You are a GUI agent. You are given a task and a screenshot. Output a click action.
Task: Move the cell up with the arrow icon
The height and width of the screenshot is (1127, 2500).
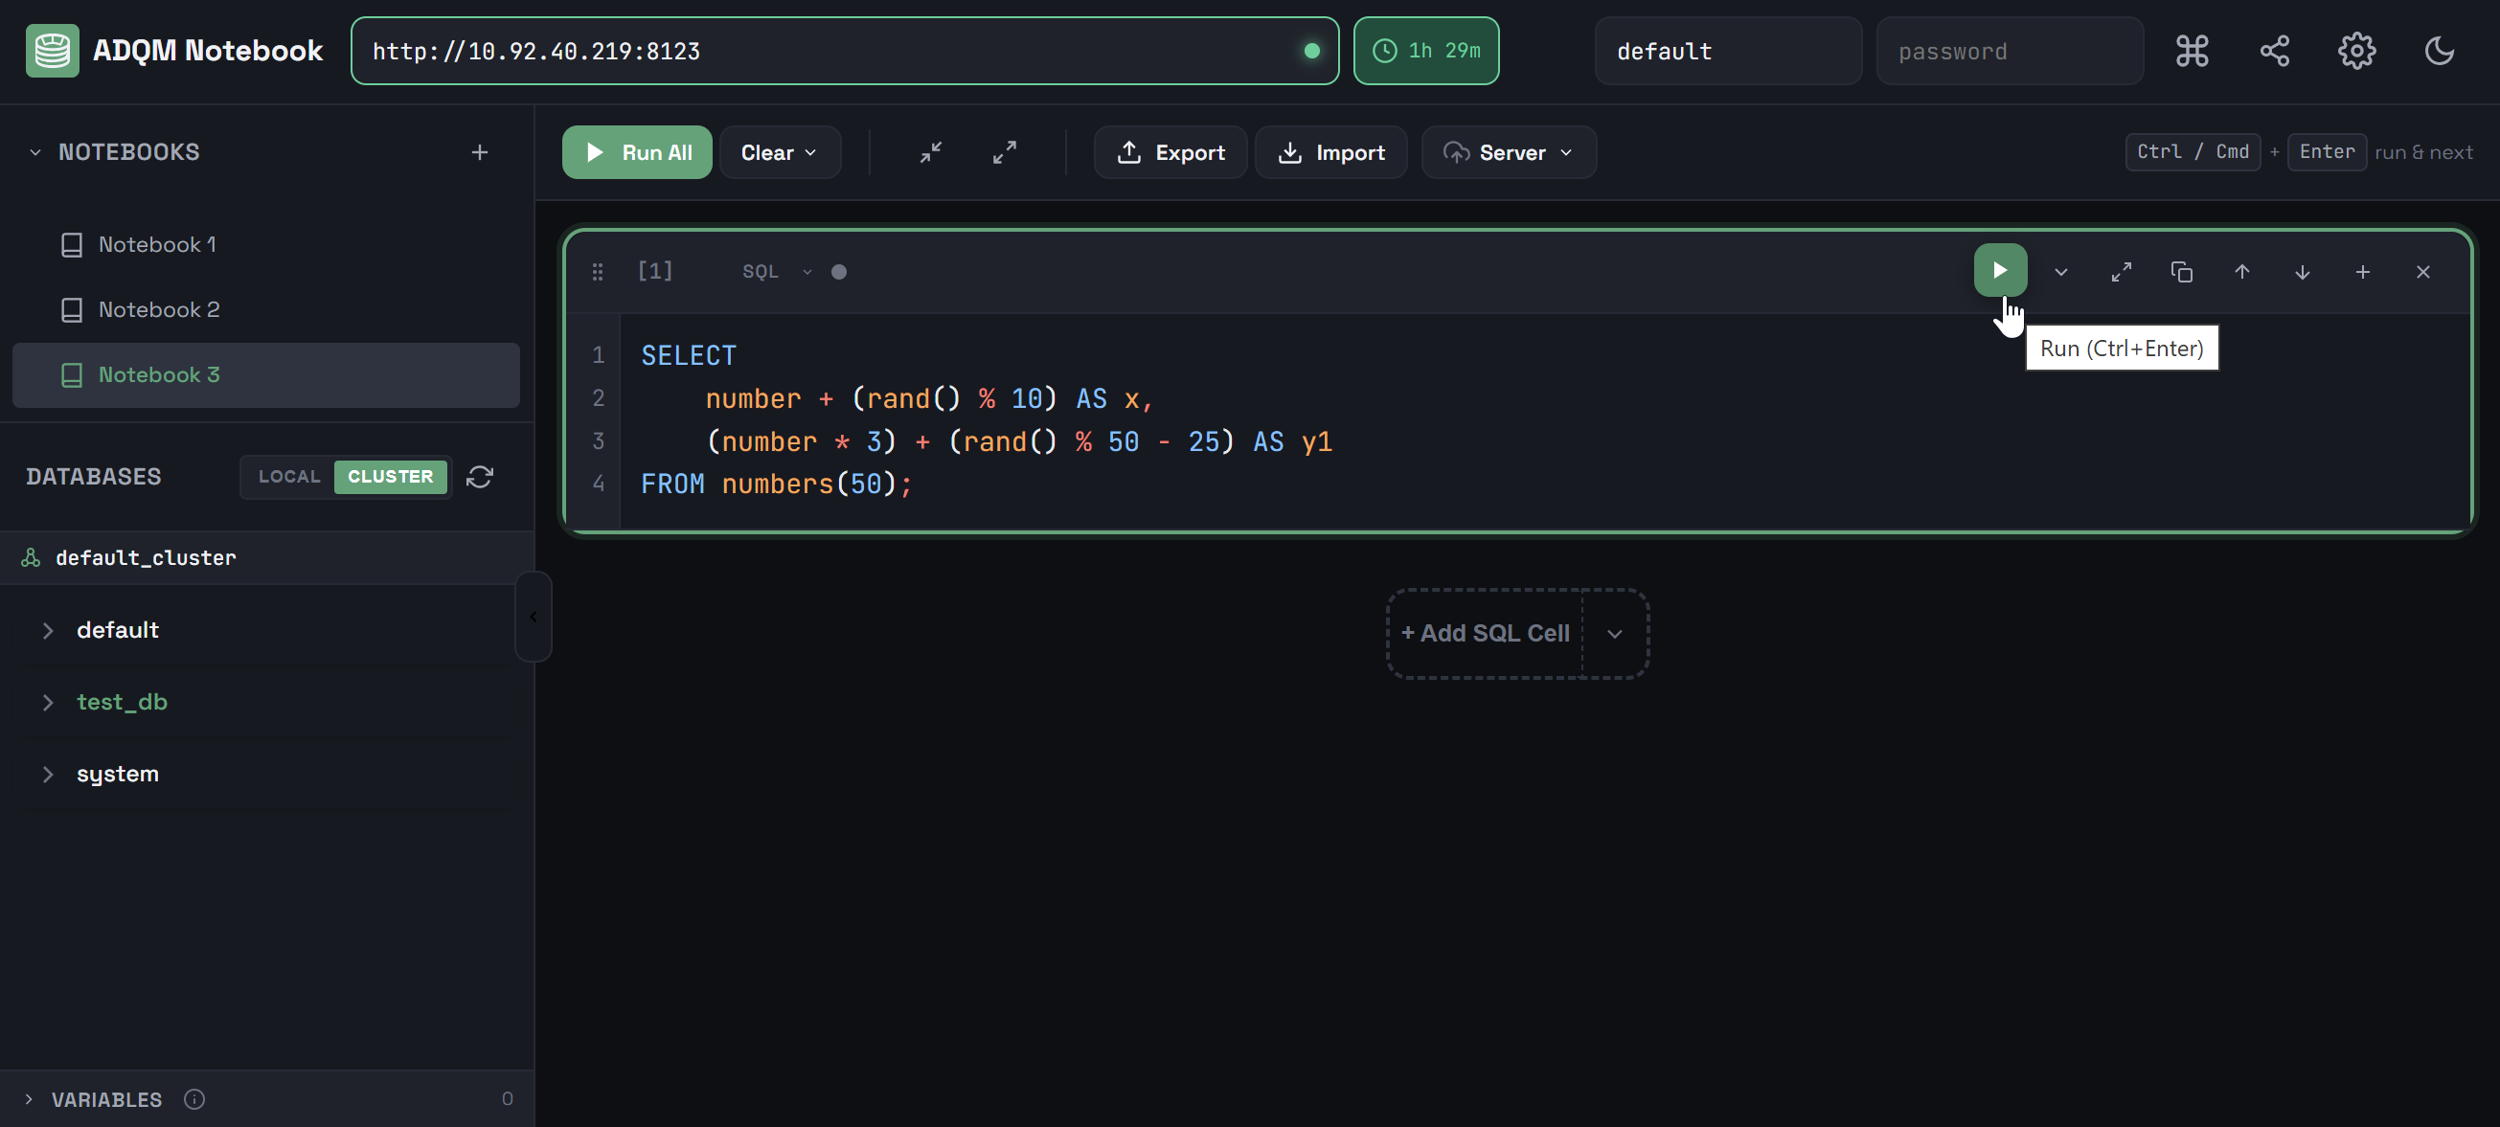point(2241,272)
